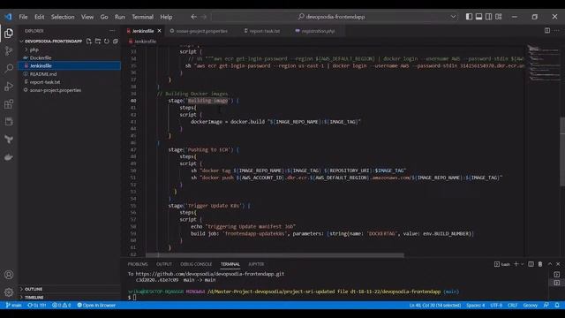
Task: Open the Docker whale view in activity bar
Action: point(9,157)
